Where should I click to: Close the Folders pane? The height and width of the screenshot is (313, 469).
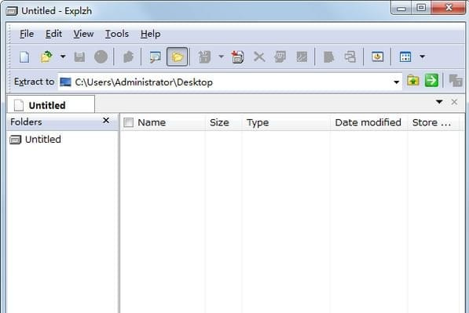pyautogui.click(x=106, y=120)
